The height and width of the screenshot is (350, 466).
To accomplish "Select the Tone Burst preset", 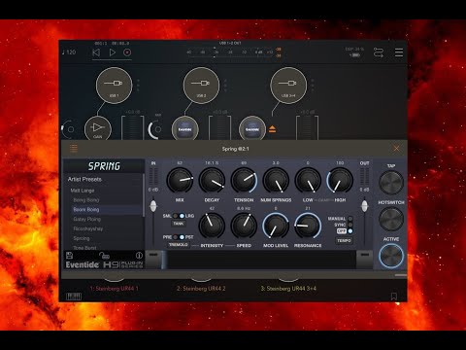I will 84,248.
